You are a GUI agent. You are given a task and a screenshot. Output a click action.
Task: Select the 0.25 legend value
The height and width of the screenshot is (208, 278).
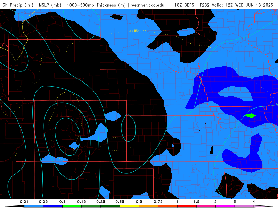[101, 202]
